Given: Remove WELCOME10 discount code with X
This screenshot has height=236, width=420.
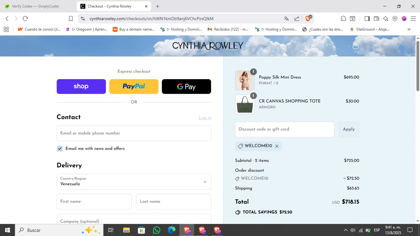Looking at the screenshot, I should tap(277, 146).
